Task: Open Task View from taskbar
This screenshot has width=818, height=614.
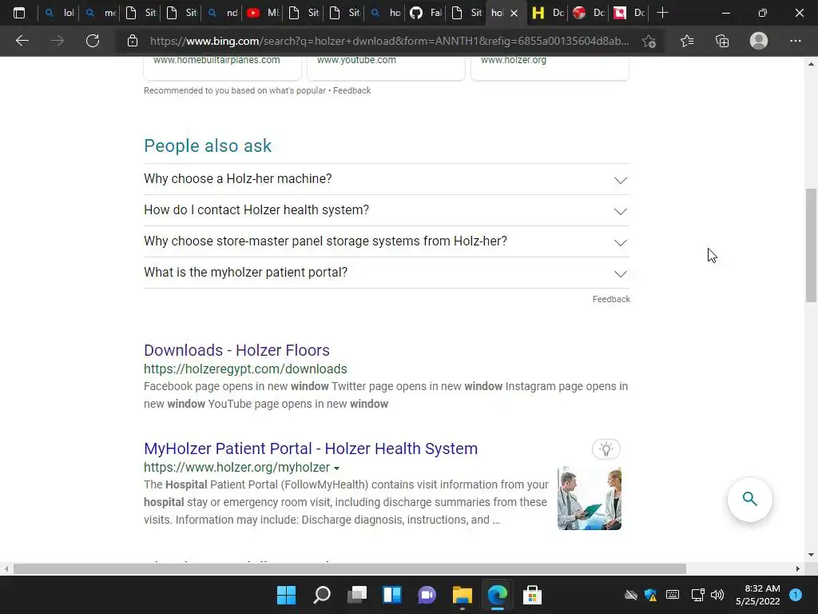Action: (357, 595)
